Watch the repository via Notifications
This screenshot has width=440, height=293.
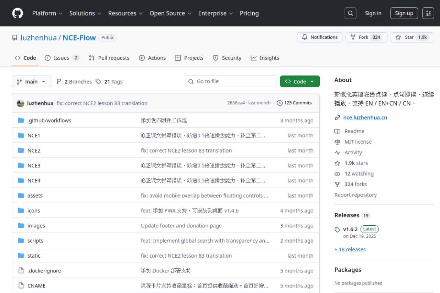pos(319,37)
